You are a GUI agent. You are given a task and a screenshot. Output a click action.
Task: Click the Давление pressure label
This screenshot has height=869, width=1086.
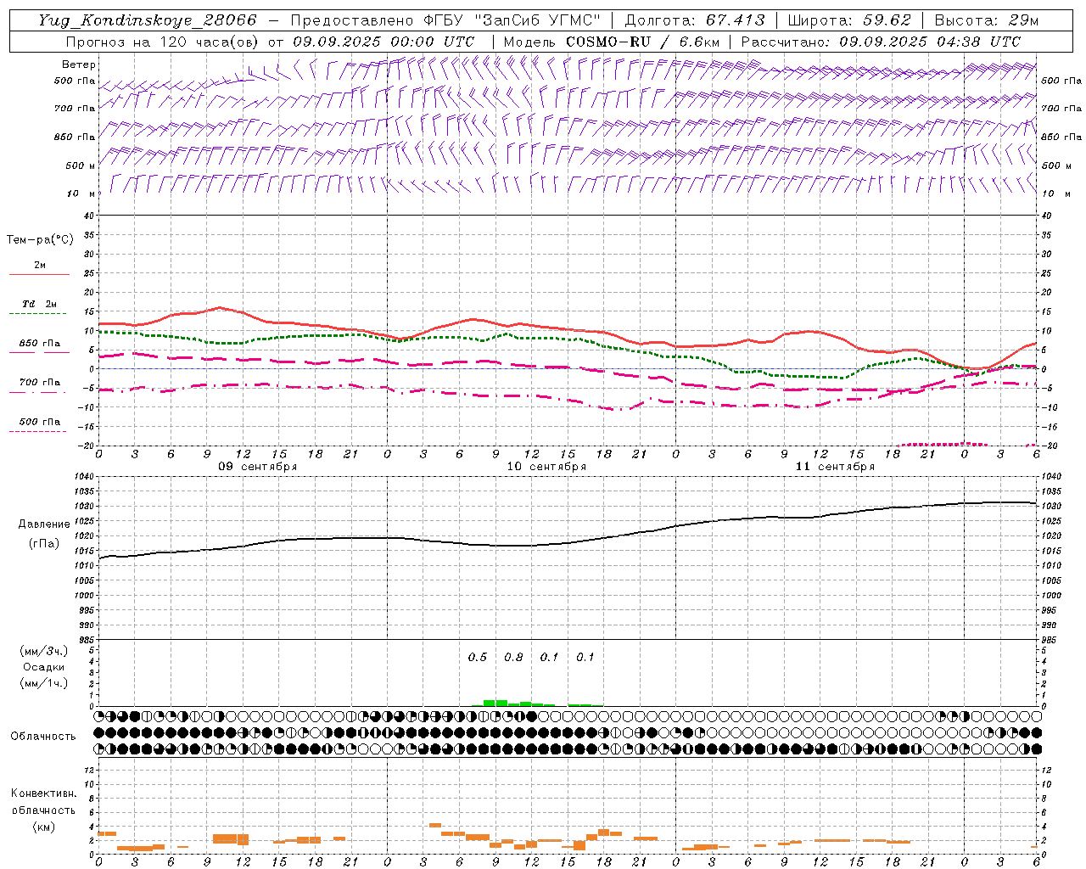click(44, 524)
